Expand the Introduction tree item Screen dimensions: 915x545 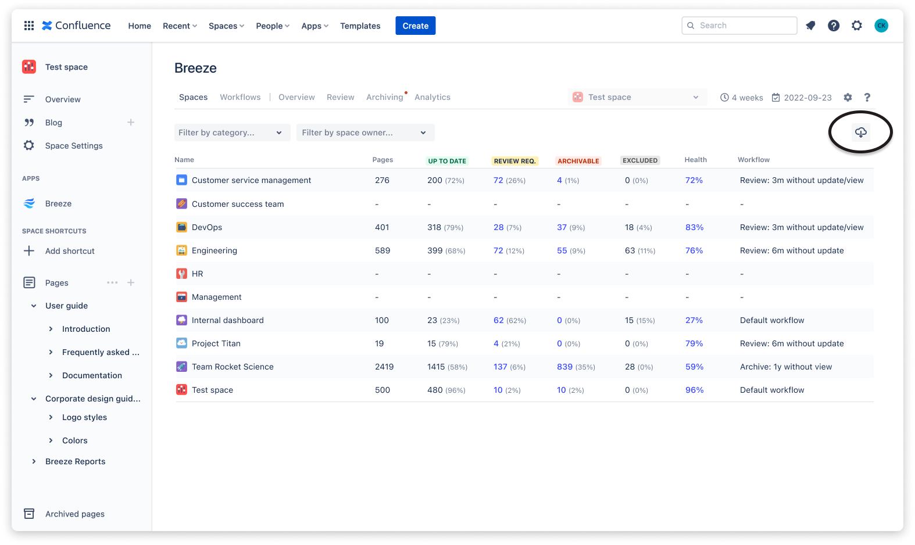(51, 329)
